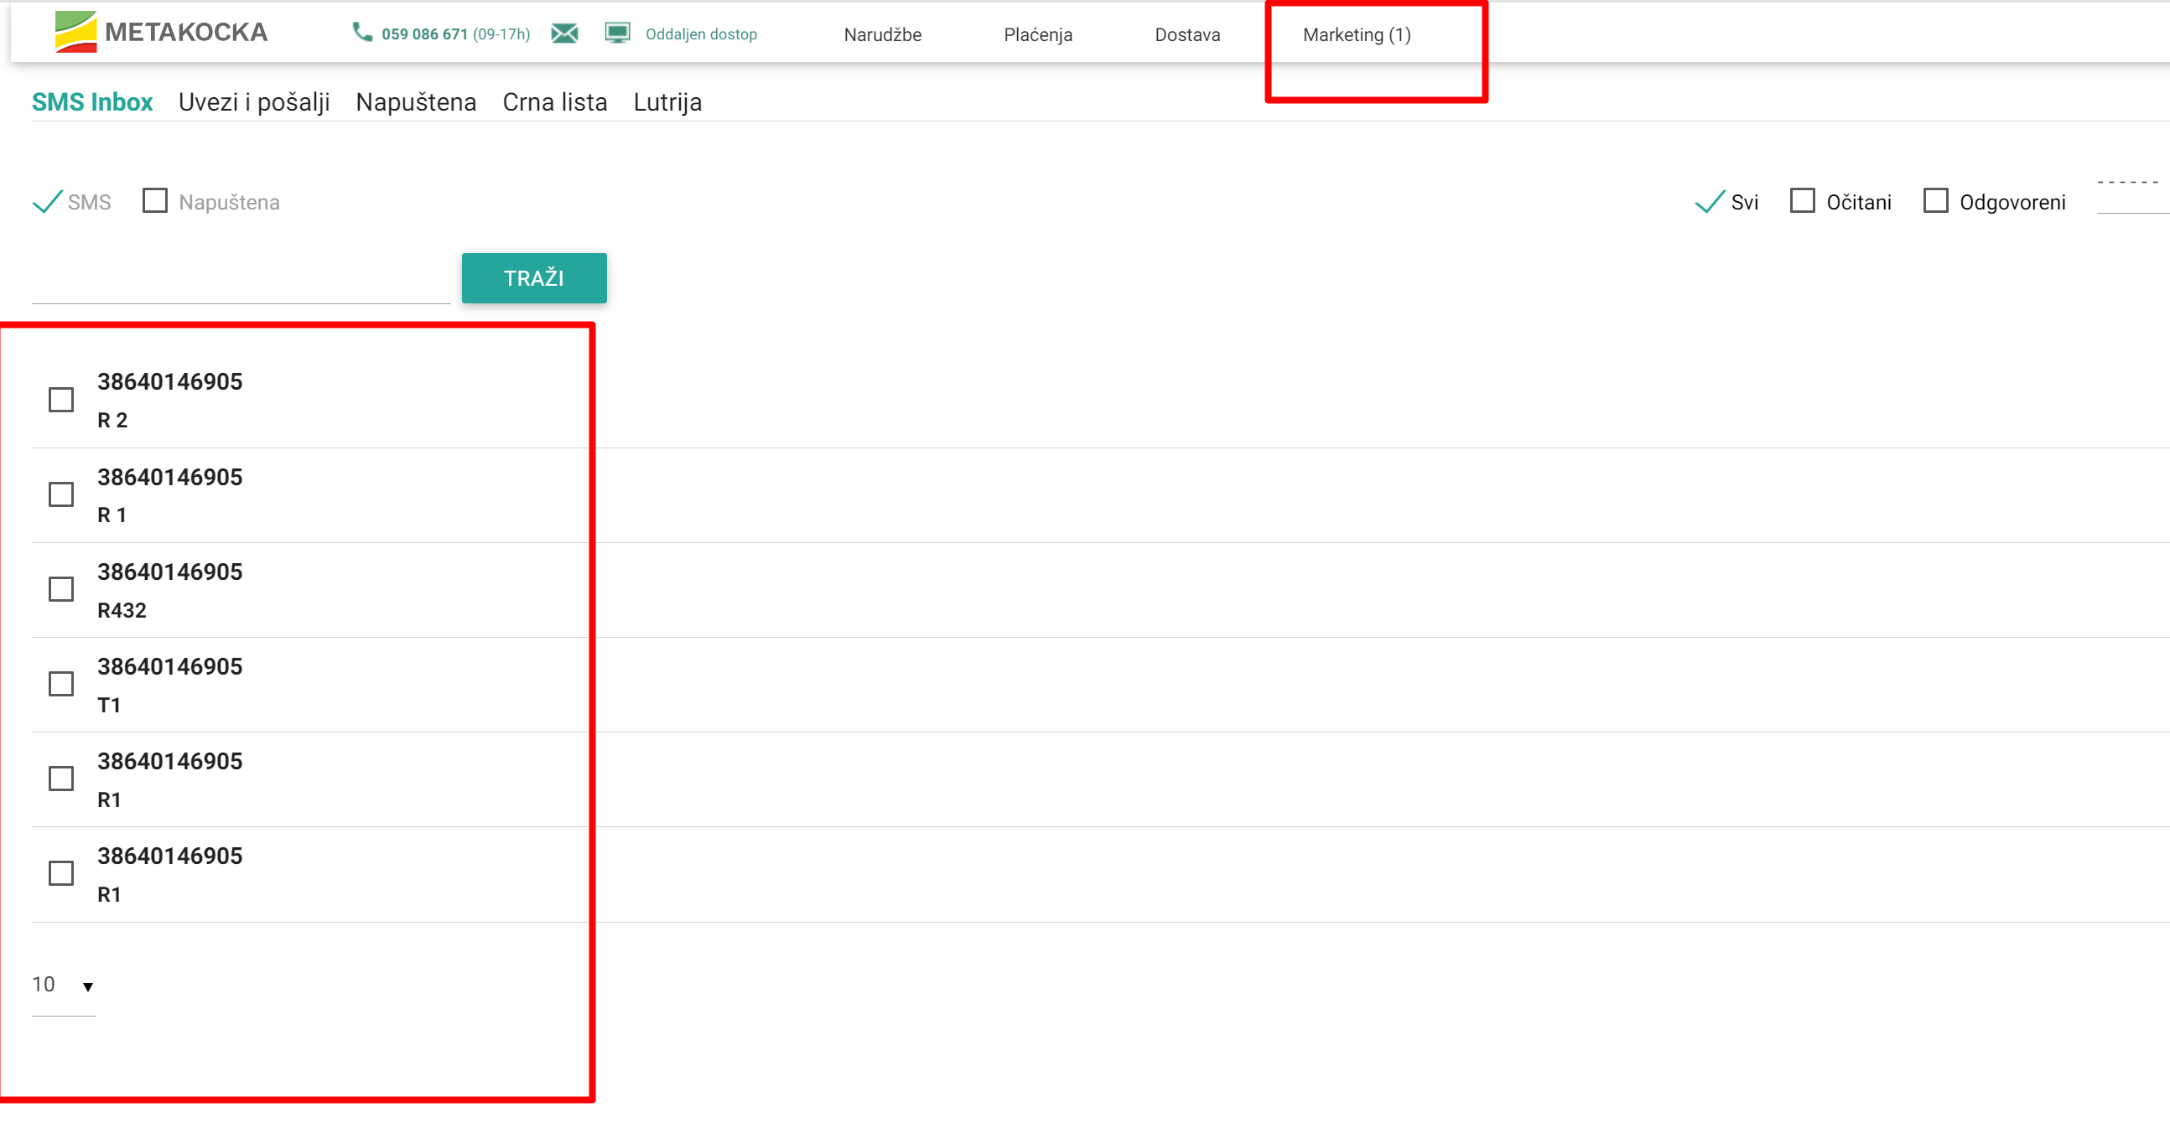Check the Očitani checkbox

tap(1802, 201)
